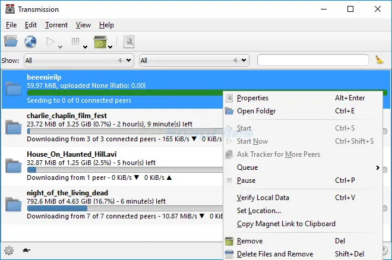Click the folder icon of night_of_the_living_dead
The image size is (392, 260).
point(13,204)
